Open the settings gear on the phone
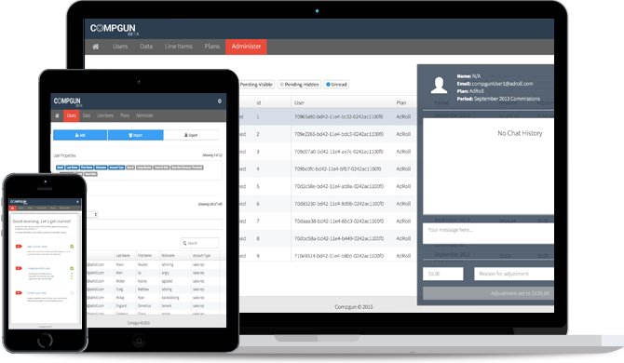624x363 pixels. pyautogui.click(x=77, y=202)
